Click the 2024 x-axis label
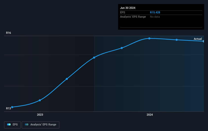The width and height of the screenshot is (208, 131). pos(150,115)
